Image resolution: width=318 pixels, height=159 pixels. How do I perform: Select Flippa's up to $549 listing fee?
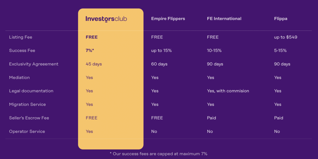pyautogui.click(x=285, y=37)
